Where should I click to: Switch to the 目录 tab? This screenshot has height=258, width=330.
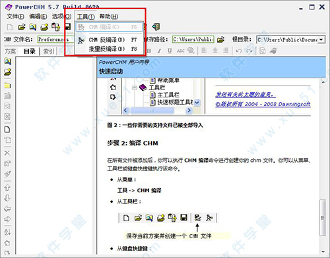(x=30, y=51)
